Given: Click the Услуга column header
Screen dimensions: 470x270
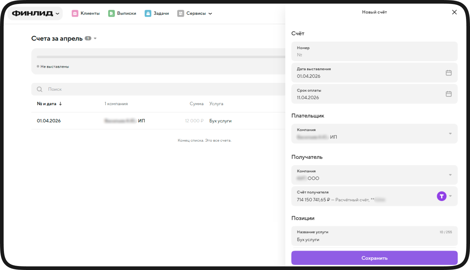Looking at the screenshot, I should pos(216,104).
